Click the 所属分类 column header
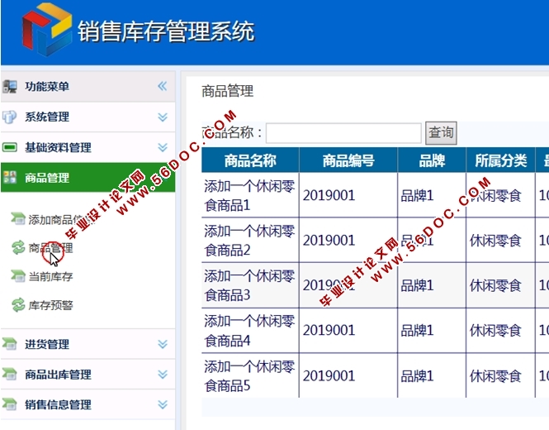549x430 pixels. tap(500, 160)
